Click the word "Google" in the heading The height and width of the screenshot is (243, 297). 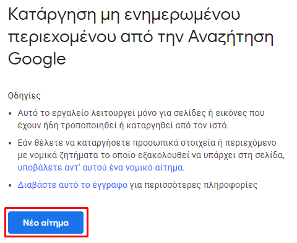(x=37, y=60)
